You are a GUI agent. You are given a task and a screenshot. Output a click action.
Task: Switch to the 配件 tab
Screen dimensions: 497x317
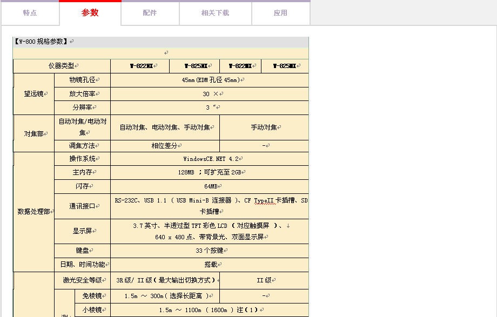point(150,13)
